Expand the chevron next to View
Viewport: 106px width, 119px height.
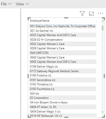coord(27,4)
